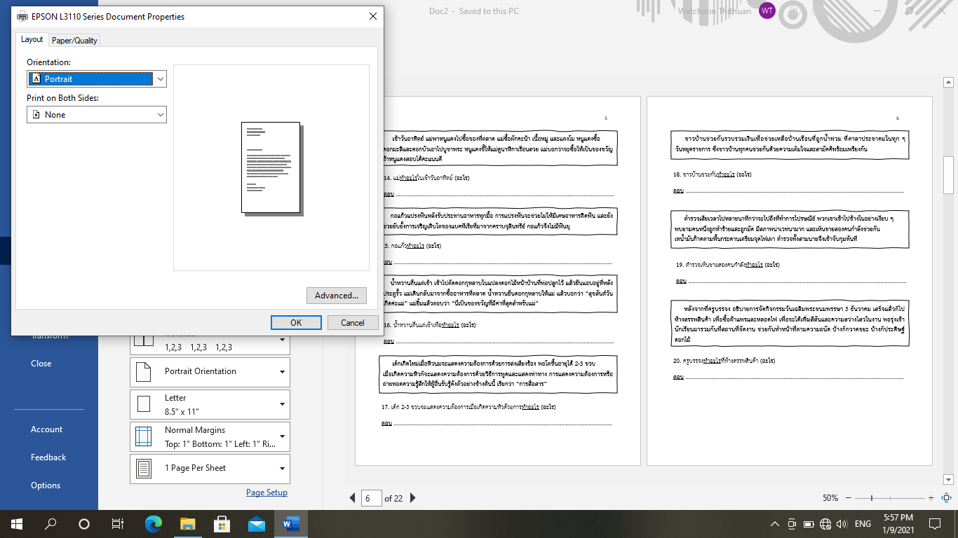Open the Print on Both Sides dropdown
This screenshot has height=538, width=958.
(x=97, y=115)
